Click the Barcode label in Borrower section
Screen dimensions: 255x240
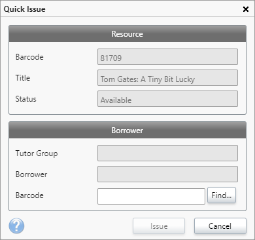tap(29, 195)
